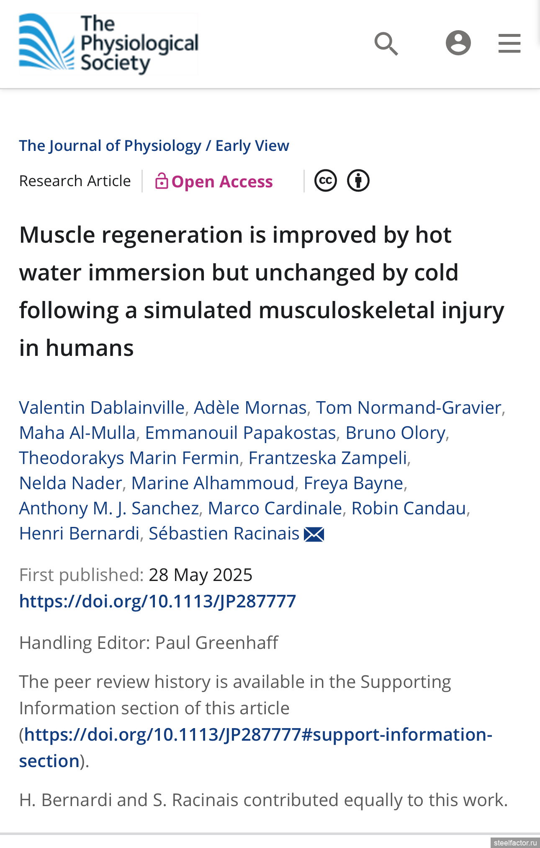Open the search magnifier icon
The width and height of the screenshot is (540, 848).
coord(386,44)
